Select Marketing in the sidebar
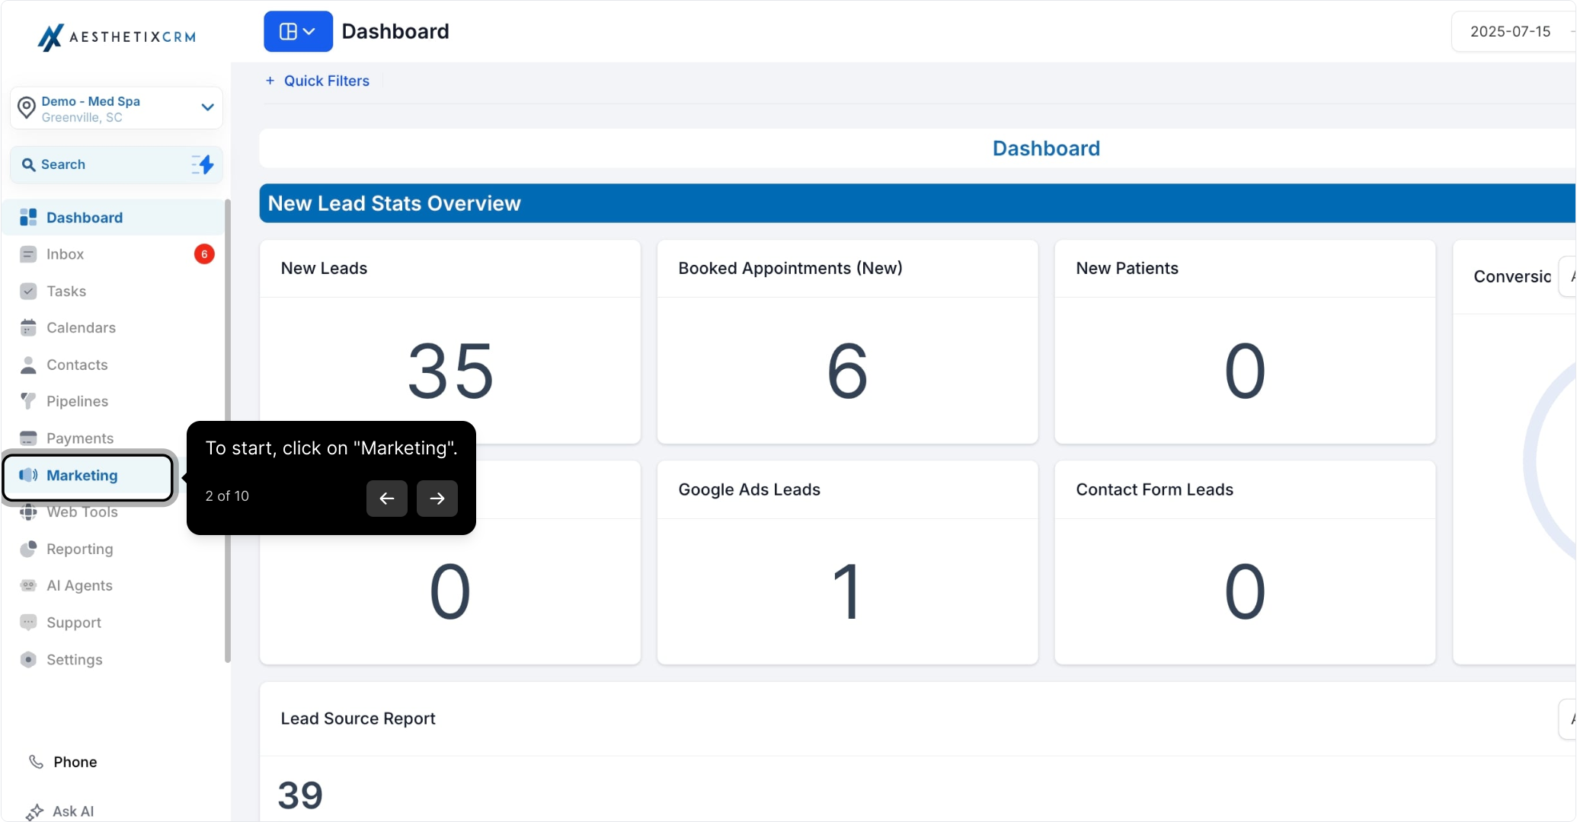This screenshot has height=822, width=1577. (x=89, y=476)
